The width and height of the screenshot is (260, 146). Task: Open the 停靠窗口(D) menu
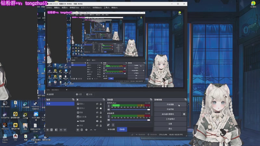pos(74,7)
